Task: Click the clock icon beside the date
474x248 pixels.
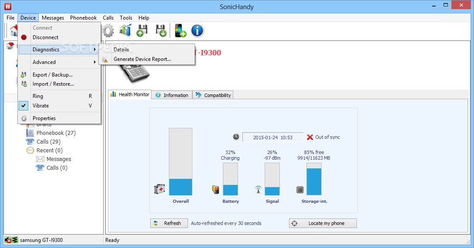Action: pos(236,137)
